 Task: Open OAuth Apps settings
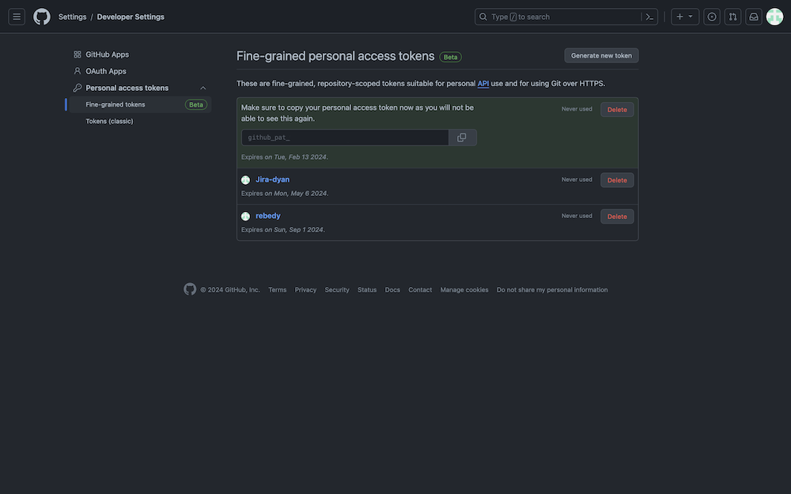(106, 71)
